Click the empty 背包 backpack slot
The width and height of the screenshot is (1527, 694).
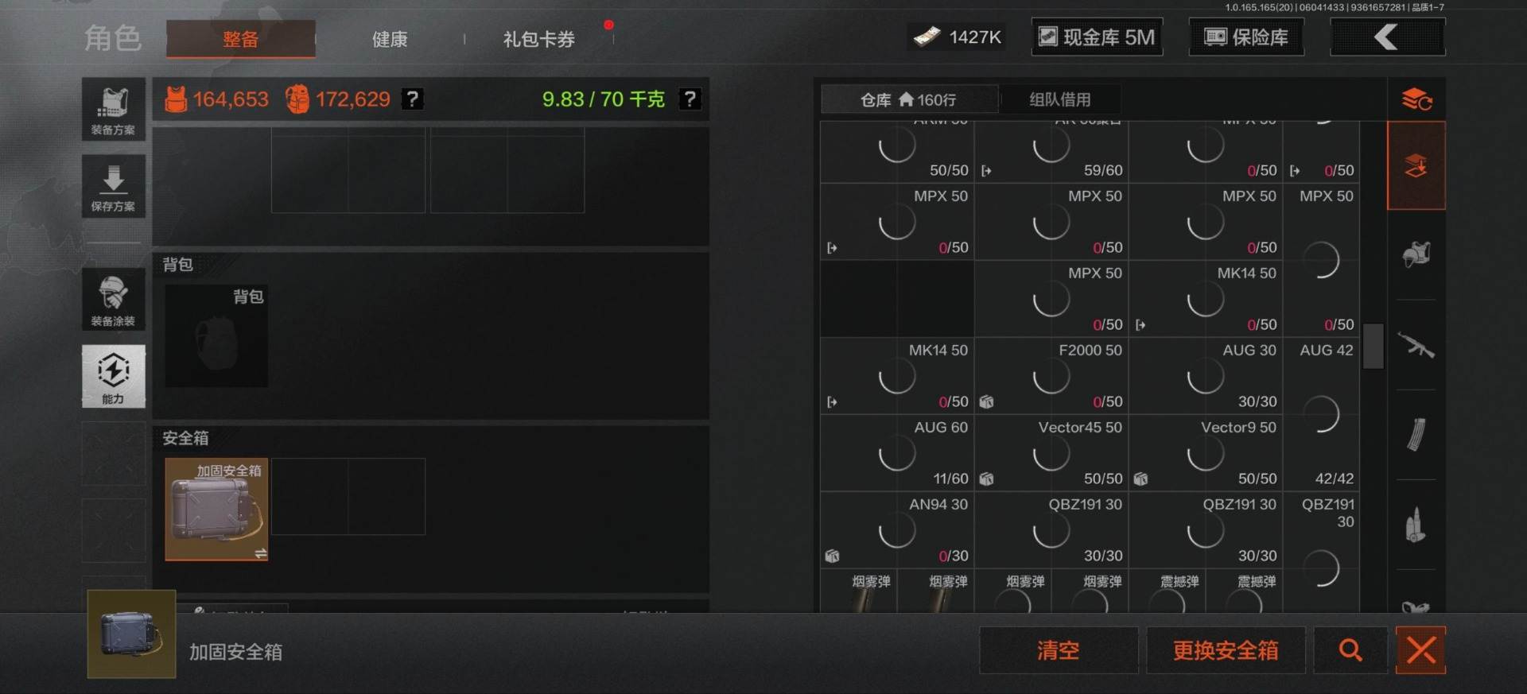pos(216,336)
